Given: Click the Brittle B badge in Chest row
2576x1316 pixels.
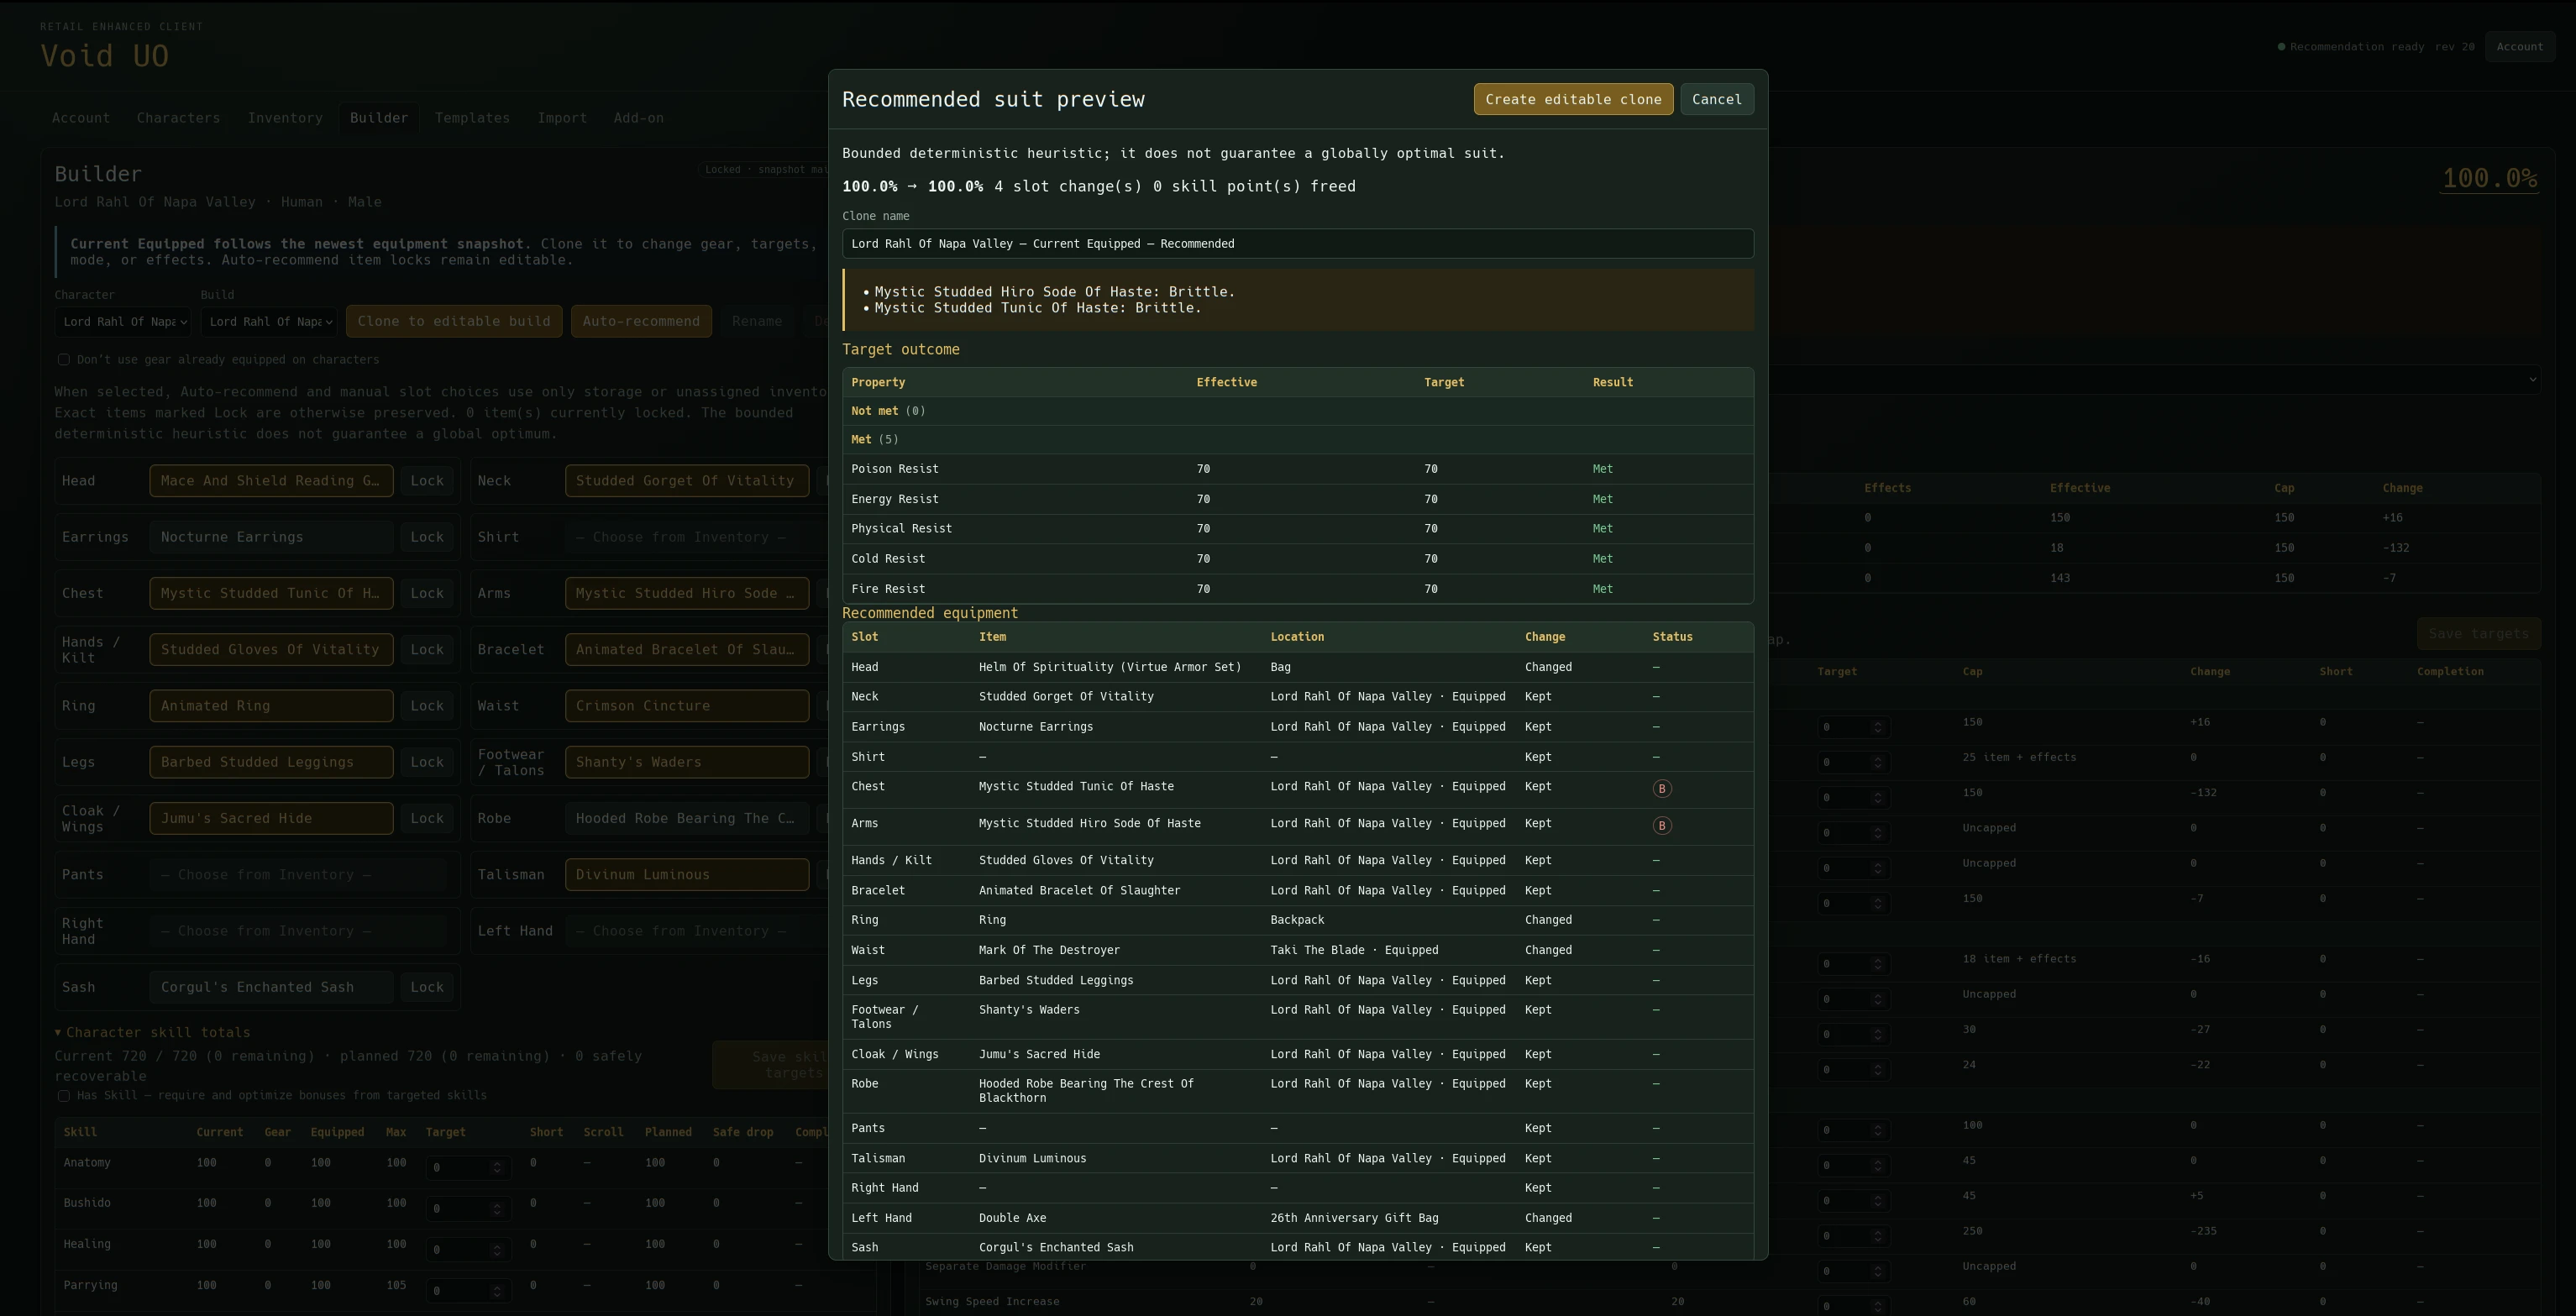Looking at the screenshot, I should pyautogui.click(x=1661, y=789).
